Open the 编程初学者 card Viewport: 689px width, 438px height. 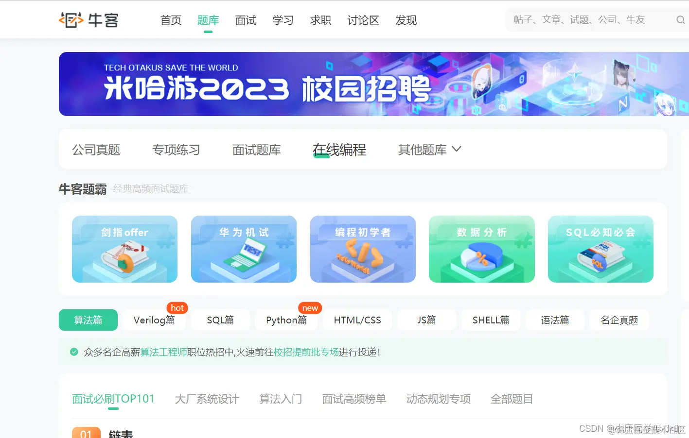pos(363,249)
